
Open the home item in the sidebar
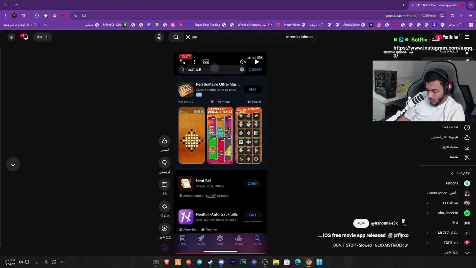456,51
